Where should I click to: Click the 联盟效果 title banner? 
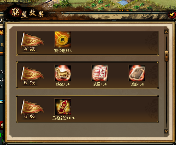coord(27,13)
